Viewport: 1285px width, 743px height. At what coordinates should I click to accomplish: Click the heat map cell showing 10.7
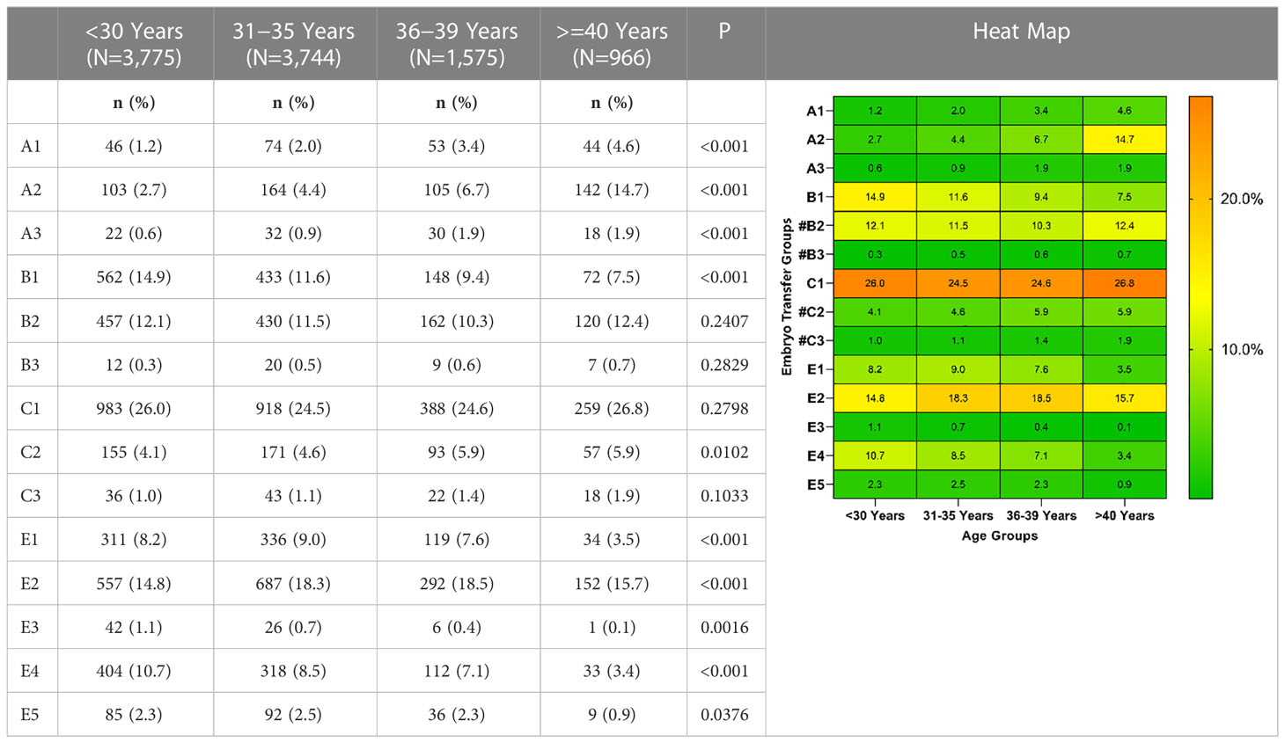click(x=875, y=455)
